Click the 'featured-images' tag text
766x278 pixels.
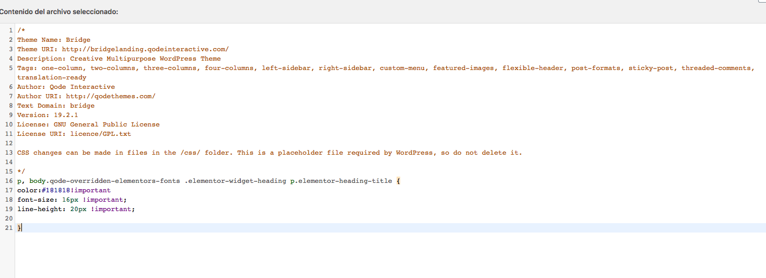pyautogui.click(x=463, y=68)
